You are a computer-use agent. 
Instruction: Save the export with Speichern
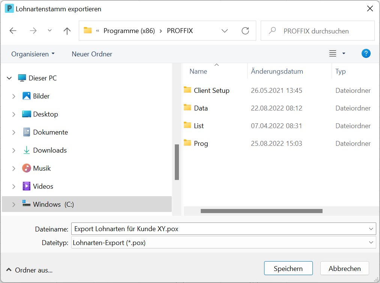coord(288,268)
